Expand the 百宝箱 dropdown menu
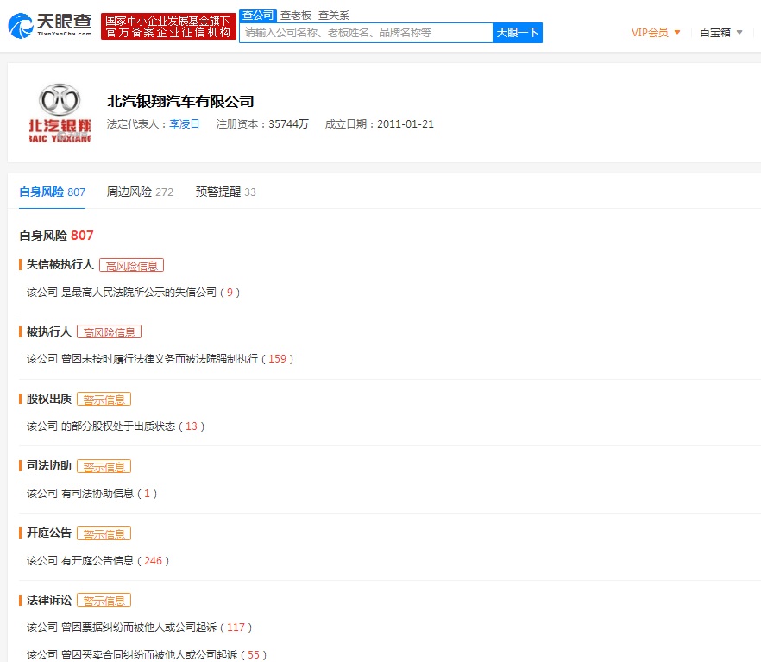761x662 pixels. [x=720, y=33]
